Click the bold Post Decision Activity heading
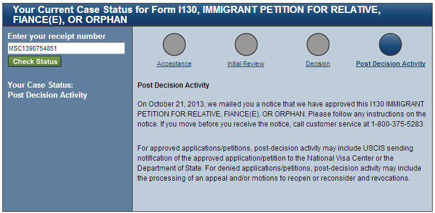This screenshot has height=213, width=435. [x=173, y=85]
